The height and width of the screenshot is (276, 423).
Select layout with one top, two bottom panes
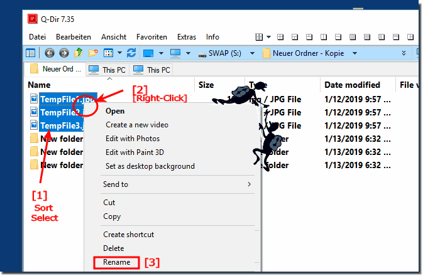(x=295, y=37)
